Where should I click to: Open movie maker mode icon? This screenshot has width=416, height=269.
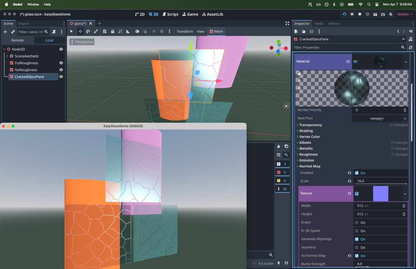coord(391,14)
